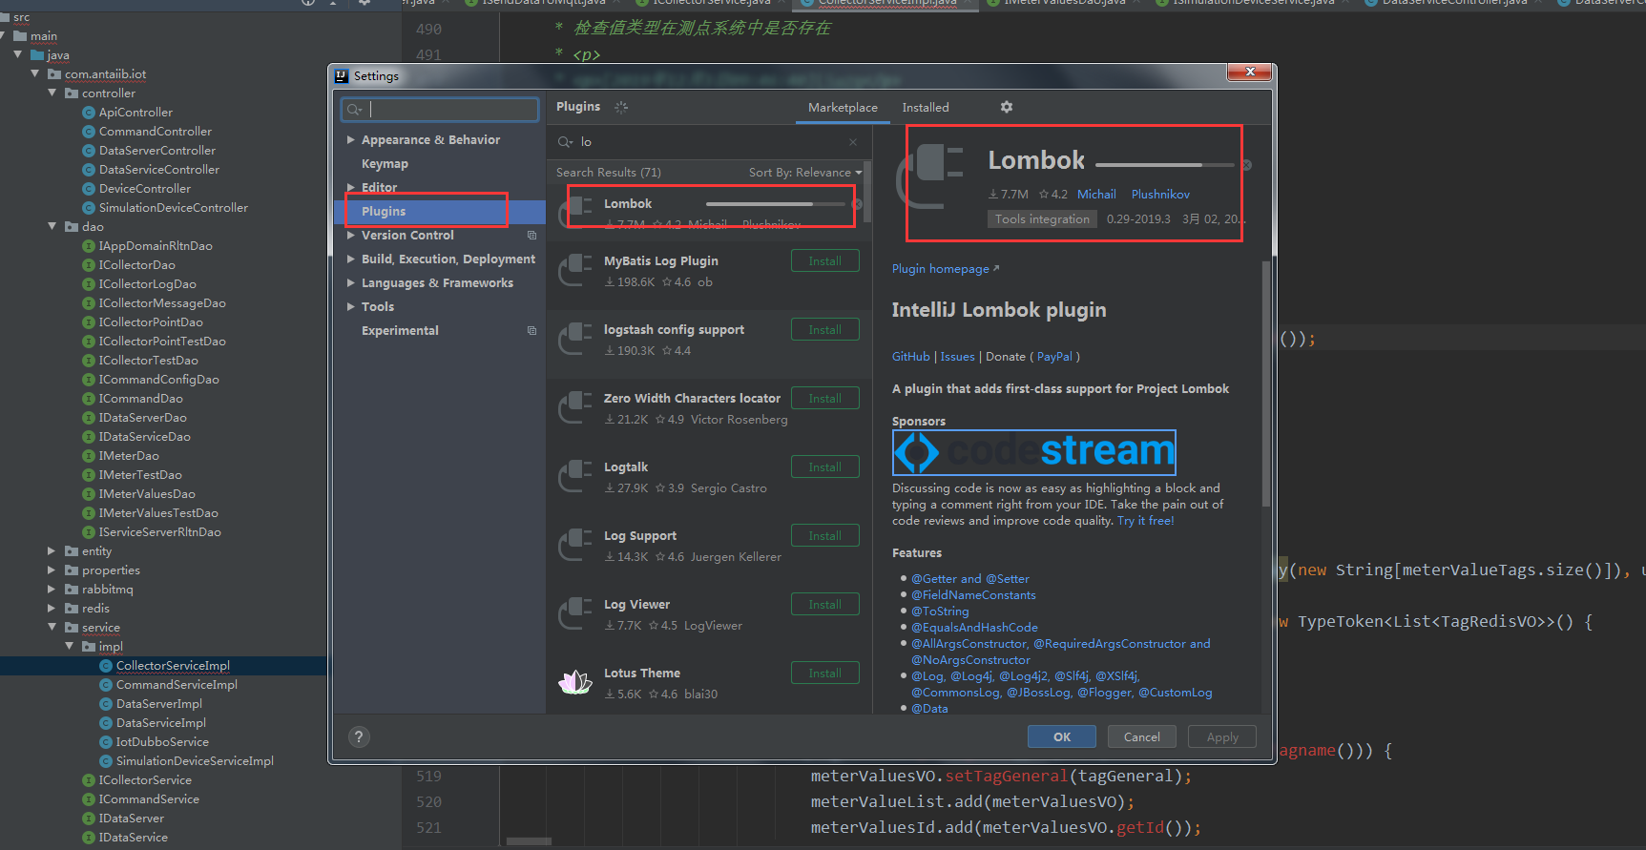Focus the settings search input field
Viewport: 1646px width, 850px height.
coord(440,110)
